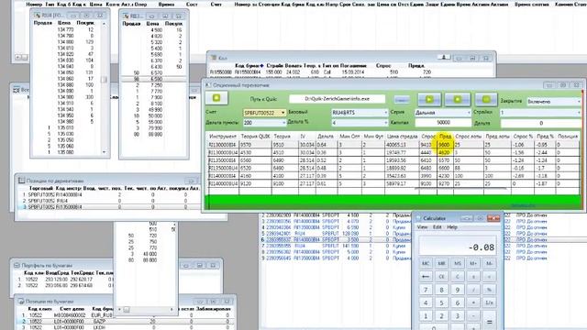587x330 pixels.
Task: Click the CE key in Calculator
Action: [x=441, y=277]
